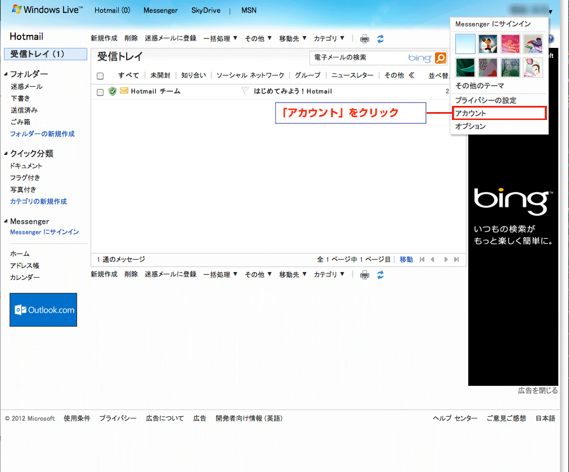This screenshot has width=569, height=472.
Task: Click the refresh icon in bottom toolbar
Action: (380, 275)
